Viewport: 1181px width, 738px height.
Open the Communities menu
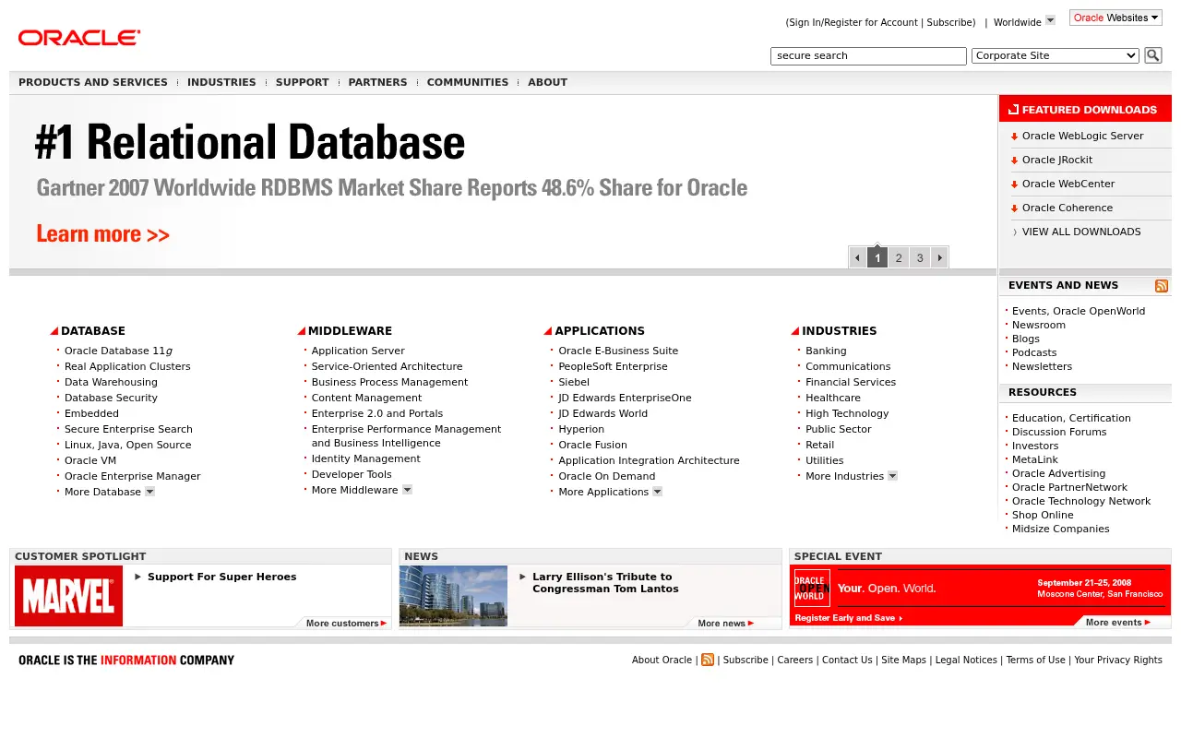pyautogui.click(x=468, y=82)
